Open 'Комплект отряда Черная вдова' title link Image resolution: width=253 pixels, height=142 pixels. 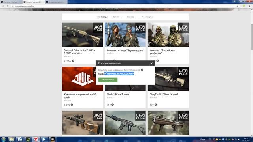click(125, 50)
